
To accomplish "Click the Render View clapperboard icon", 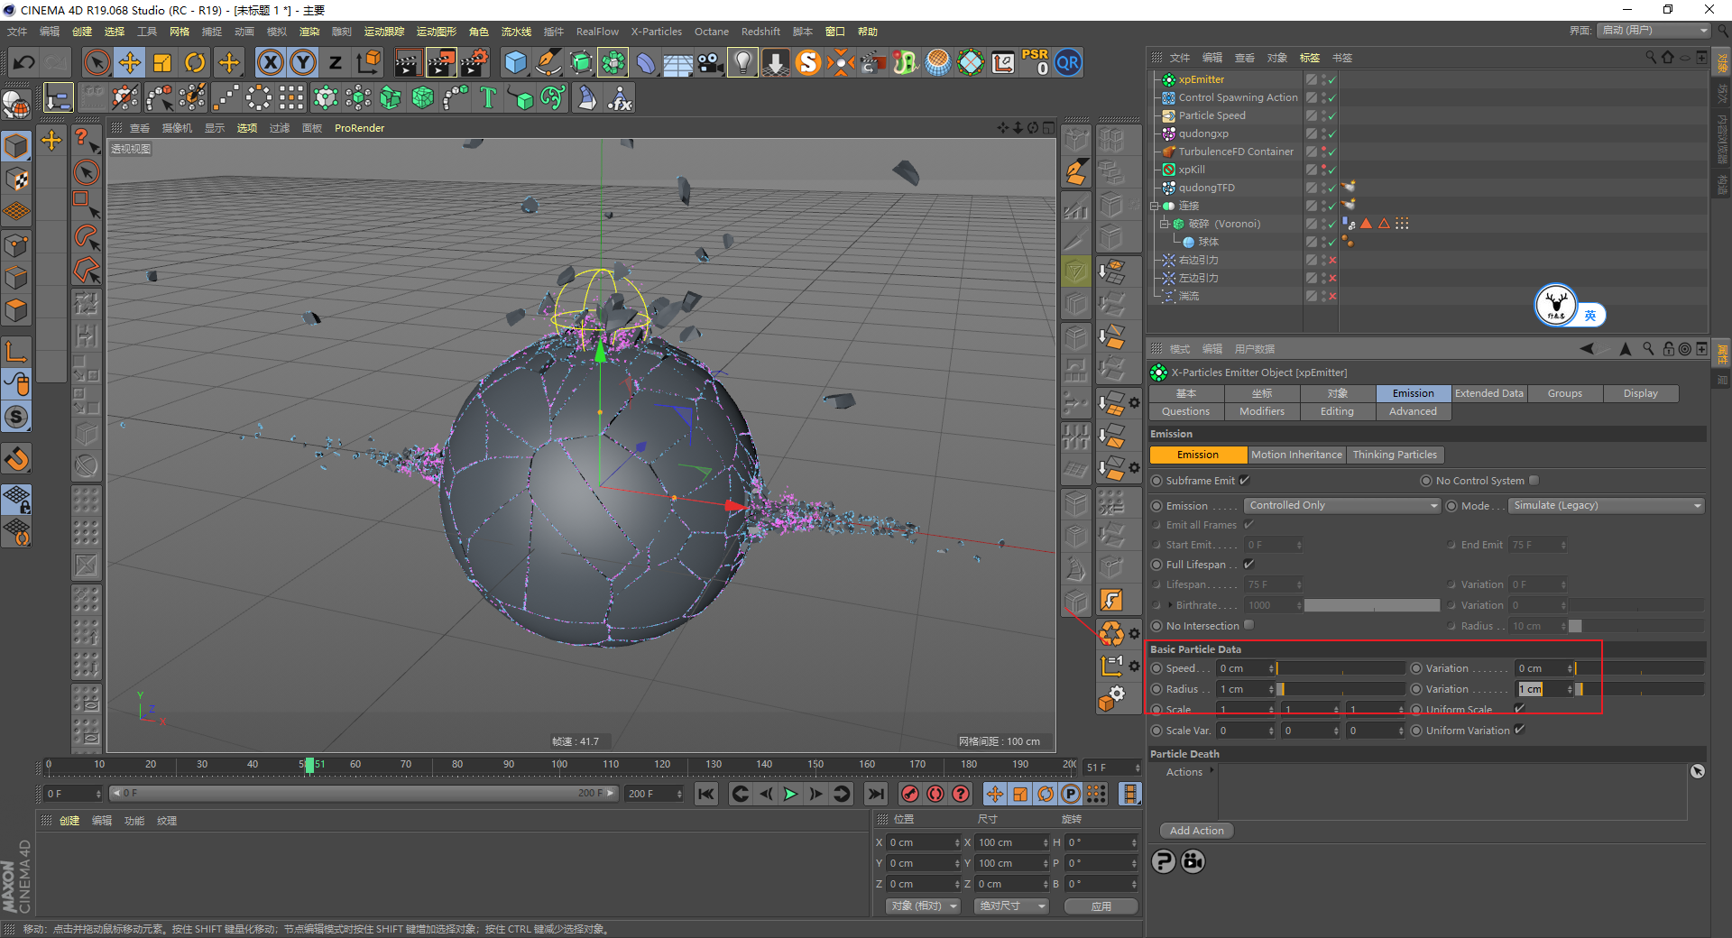I will pyautogui.click(x=408, y=62).
